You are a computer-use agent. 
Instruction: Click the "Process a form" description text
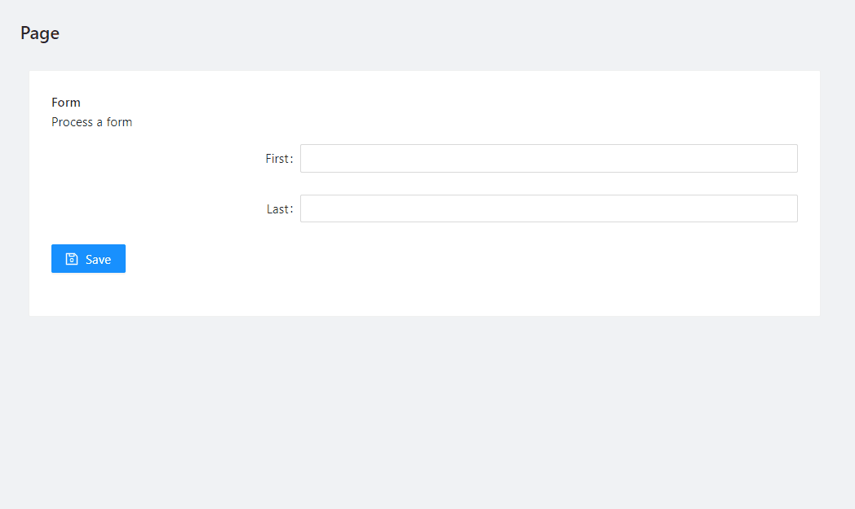click(91, 122)
